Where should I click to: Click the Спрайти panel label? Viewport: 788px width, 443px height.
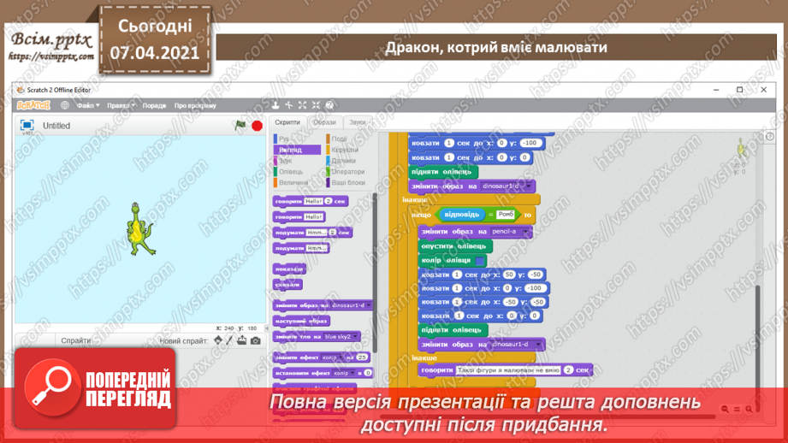pyautogui.click(x=76, y=340)
